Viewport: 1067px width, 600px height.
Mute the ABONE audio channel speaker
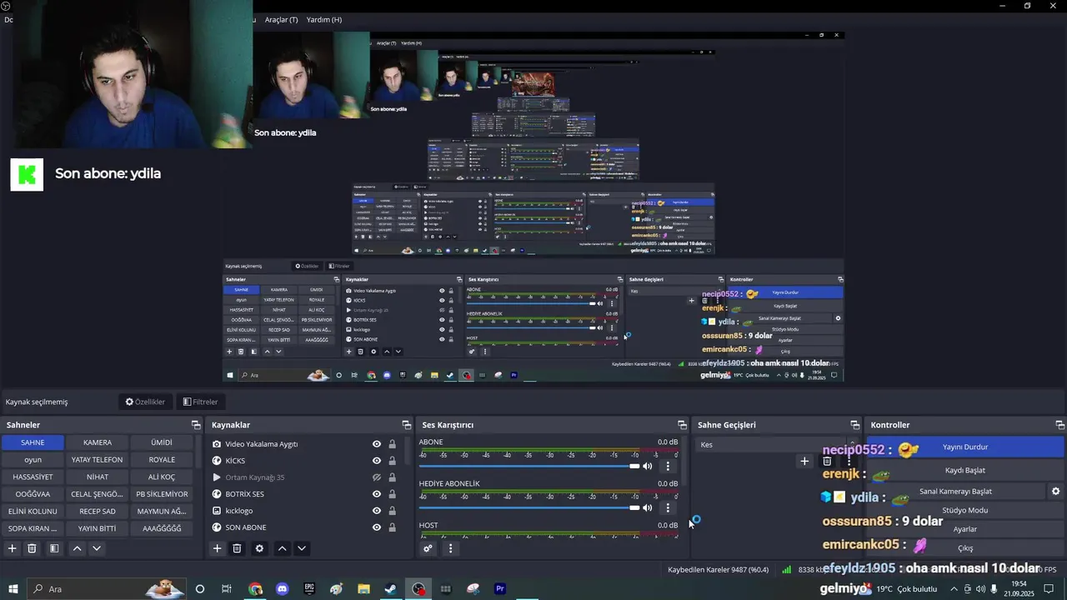click(647, 466)
